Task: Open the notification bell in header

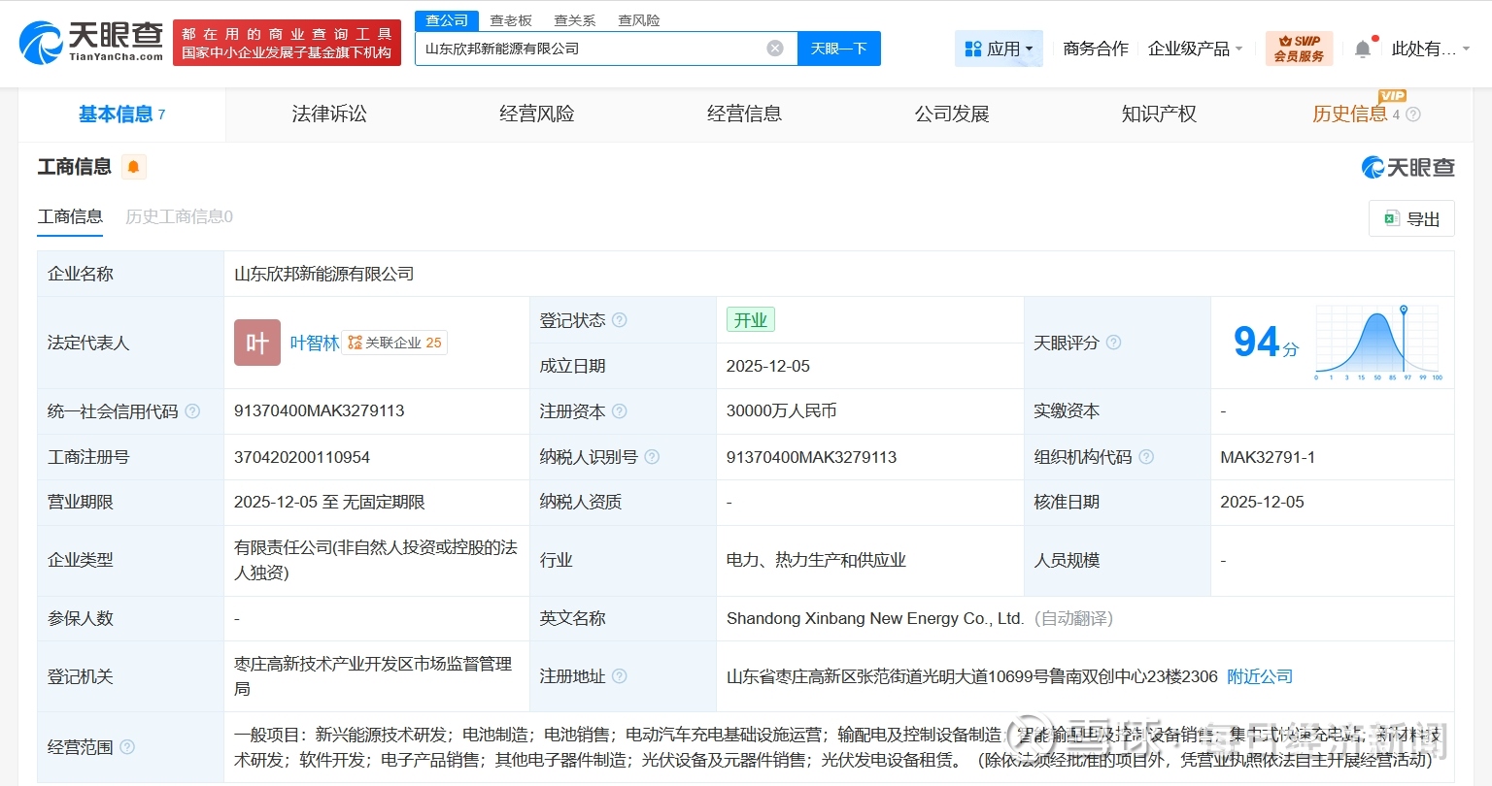Action: point(1363,49)
